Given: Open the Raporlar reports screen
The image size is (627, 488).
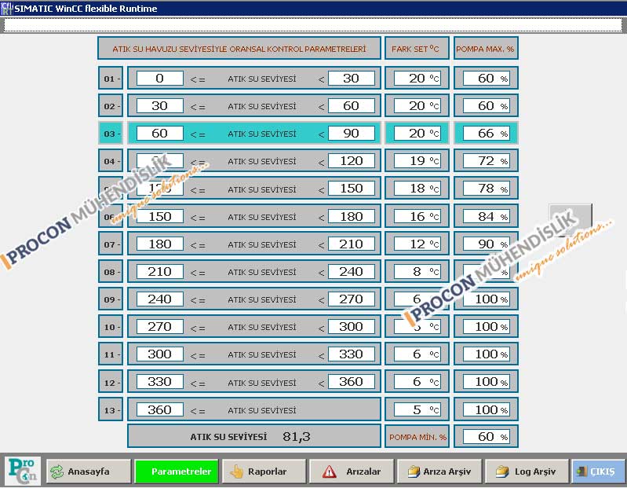Looking at the screenshot, I should point(264,471).
